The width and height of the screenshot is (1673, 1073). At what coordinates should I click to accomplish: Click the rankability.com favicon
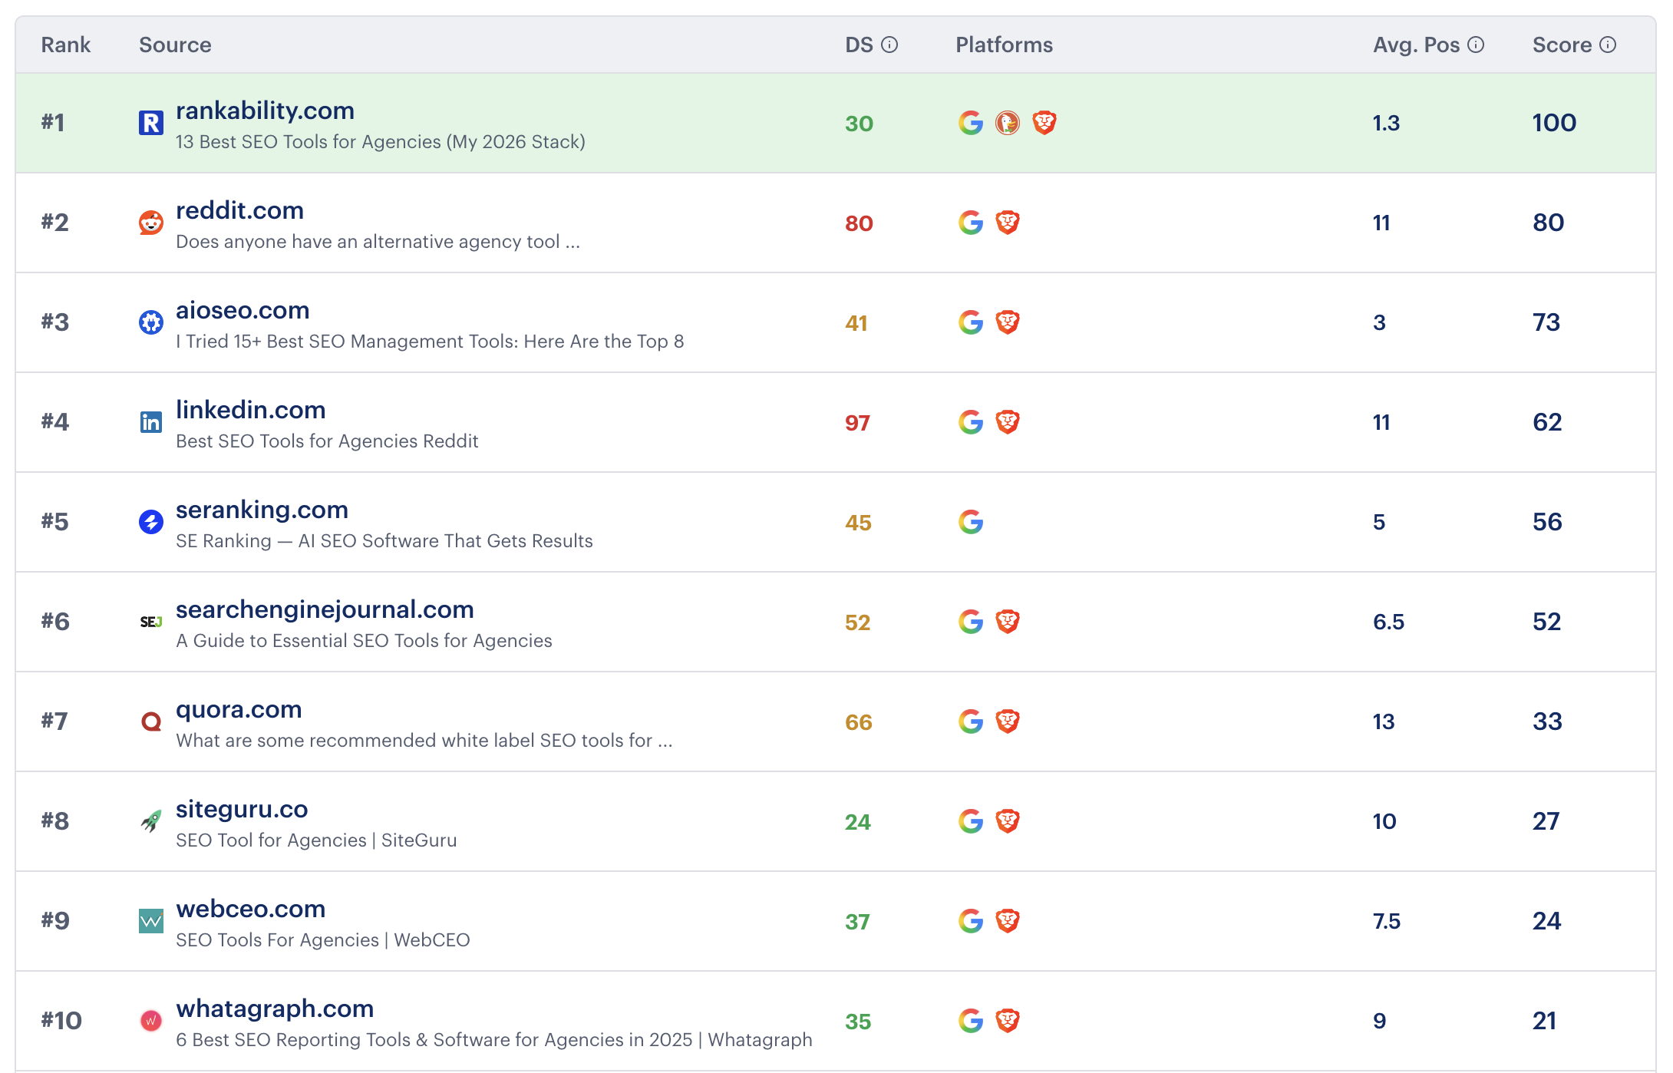click(151, 123)
